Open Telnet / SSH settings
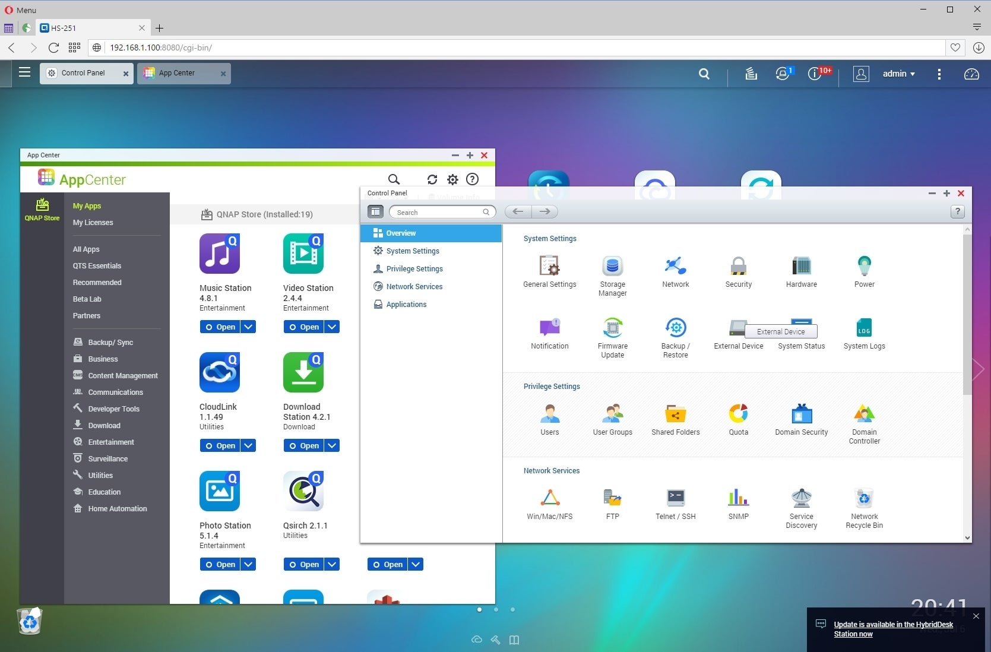 point(676,498)
